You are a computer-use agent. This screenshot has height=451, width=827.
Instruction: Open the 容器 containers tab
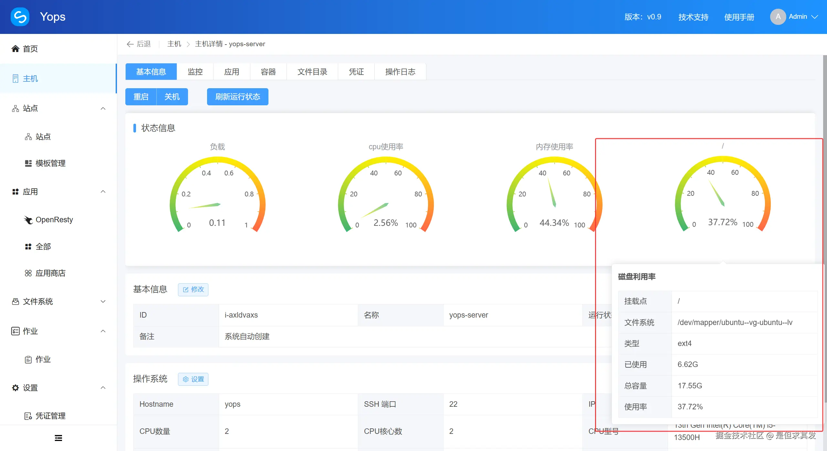click(268, 71)
